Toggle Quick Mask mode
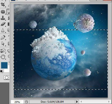This screenshot has height=104, width=112. pyautogui.click(x=7, y=78)
